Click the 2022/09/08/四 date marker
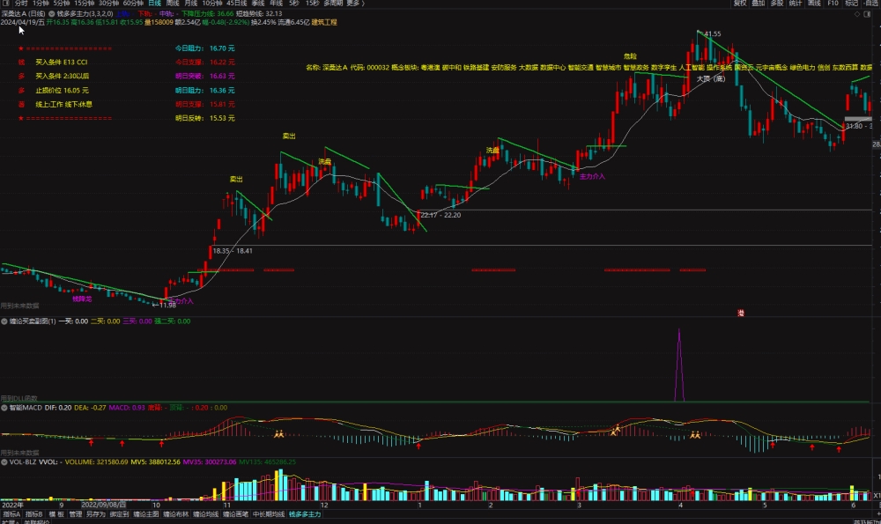 click(x=104, y=505)
